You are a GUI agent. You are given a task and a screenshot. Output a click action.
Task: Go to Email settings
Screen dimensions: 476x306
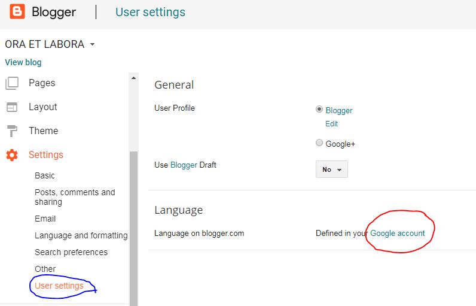tap(45, 219)
